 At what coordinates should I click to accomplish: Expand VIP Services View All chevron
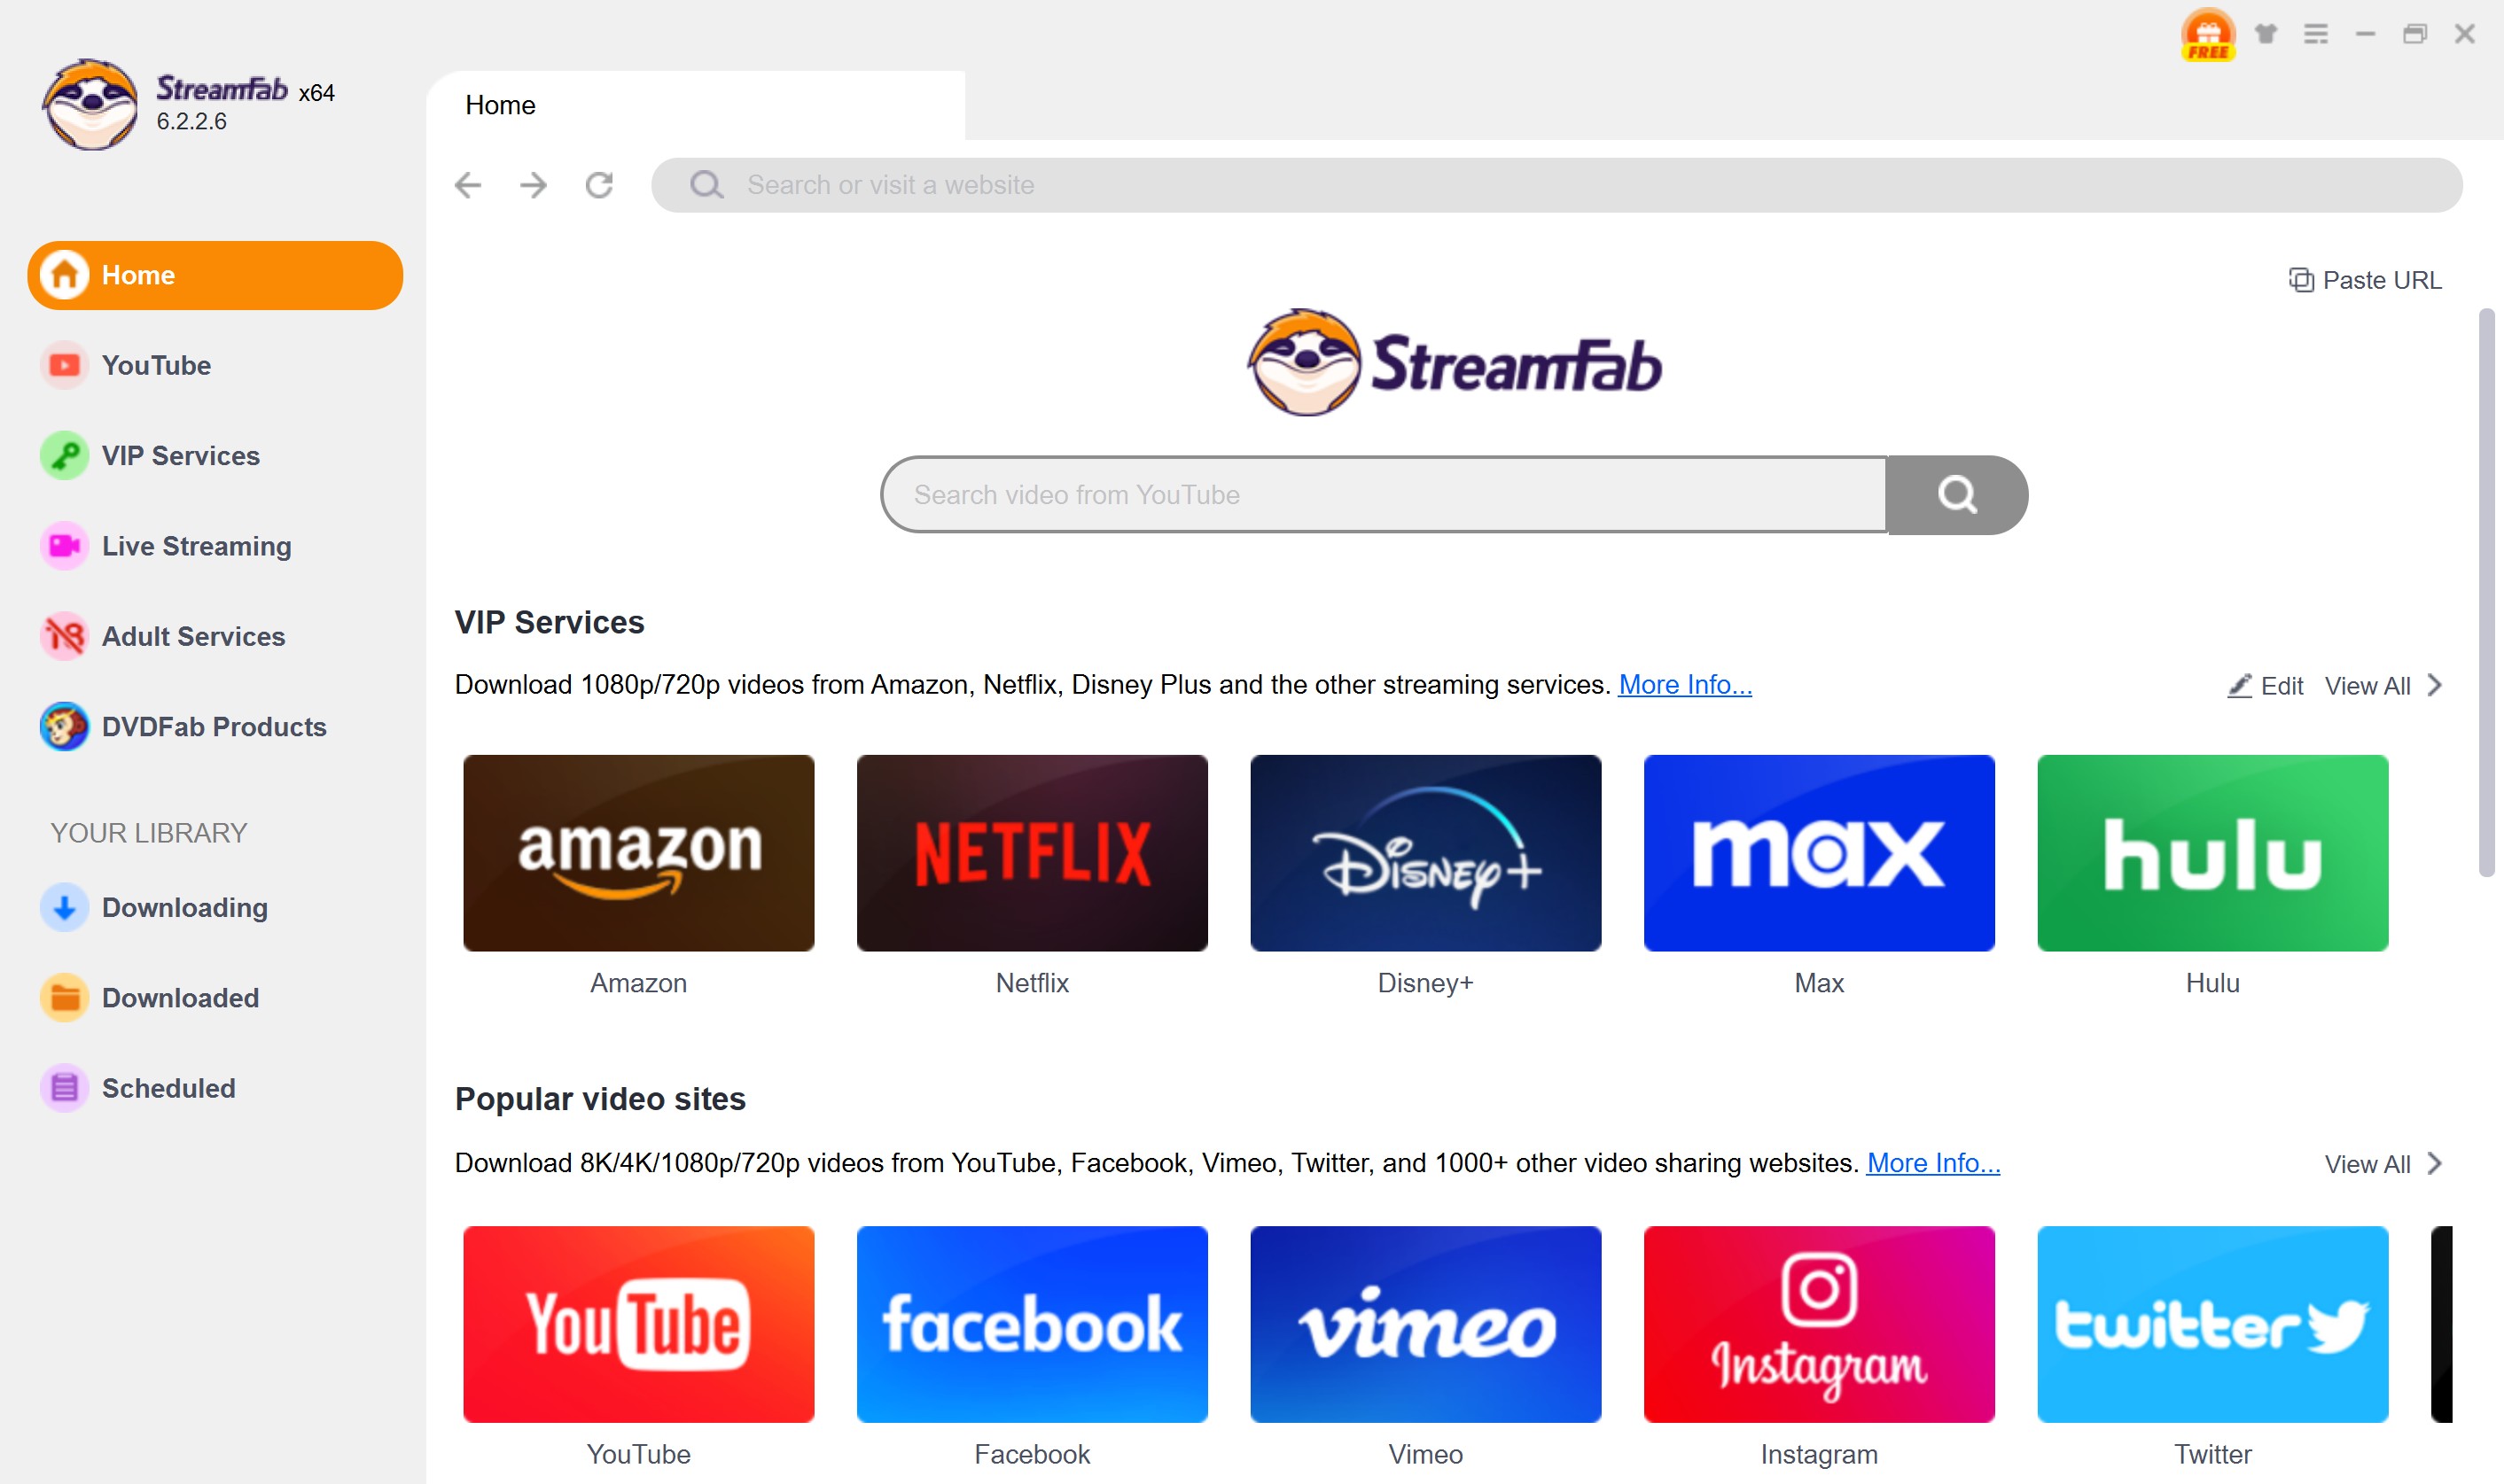[x=2435, y=685]
